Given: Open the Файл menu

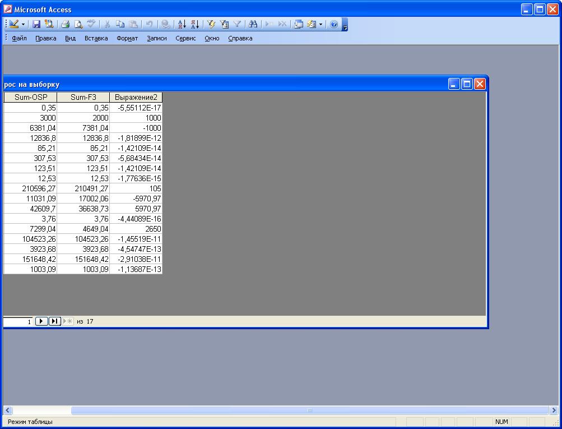Looking at the screenshot, I should [19, 38].
